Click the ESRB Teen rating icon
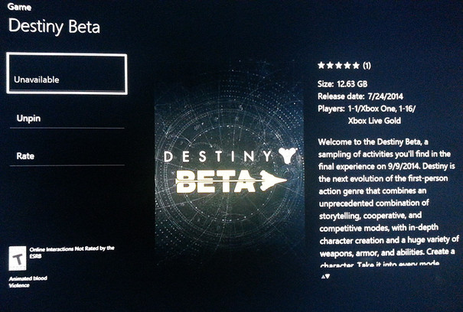This screenshot has height=312, width=463. pos(18,258)
